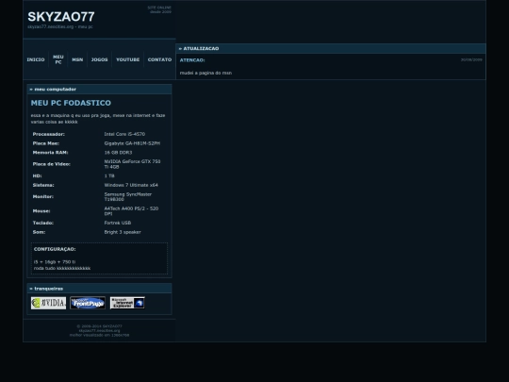Click the CONFIGURAÇAO: heading
Image resolution: width=509 pixels, height=382 pixels.
click(55, 249)
